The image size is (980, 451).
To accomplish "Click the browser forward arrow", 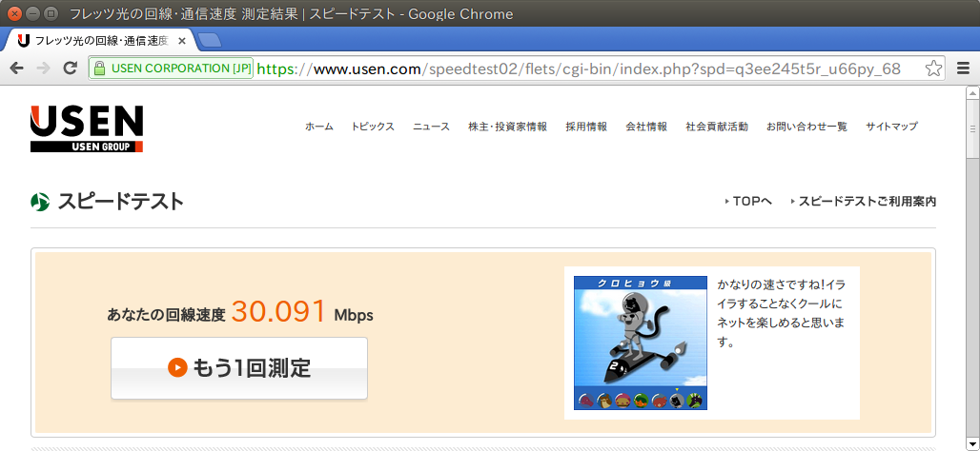I will 43,68.
